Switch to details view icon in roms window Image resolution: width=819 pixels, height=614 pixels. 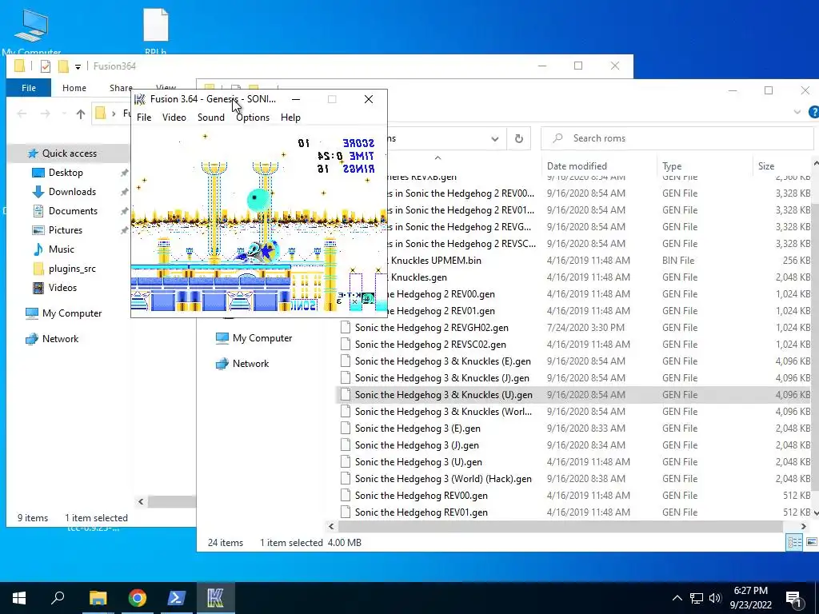pyautogui.click(x=794, y=543)
